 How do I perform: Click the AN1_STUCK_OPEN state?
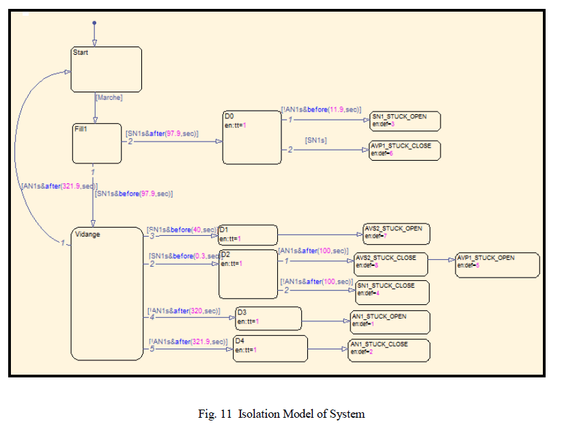(x=389, y=321)
